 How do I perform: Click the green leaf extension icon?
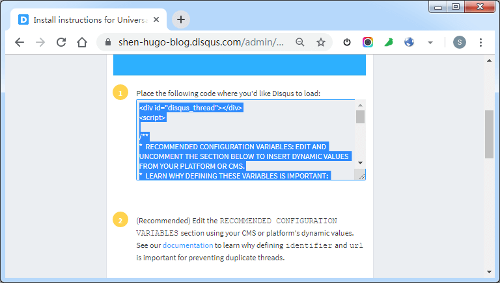[x=389, y=42]
